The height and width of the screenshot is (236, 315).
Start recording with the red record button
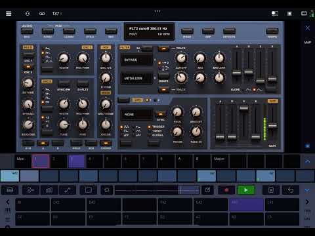tap(226, 190)
